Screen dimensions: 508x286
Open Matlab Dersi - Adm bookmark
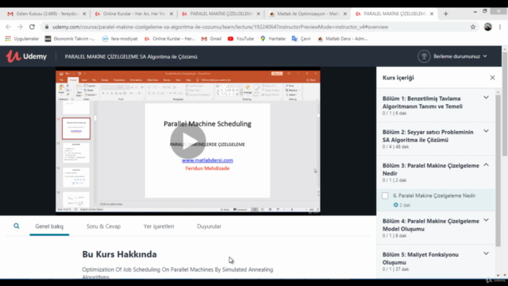click(342, 39)
